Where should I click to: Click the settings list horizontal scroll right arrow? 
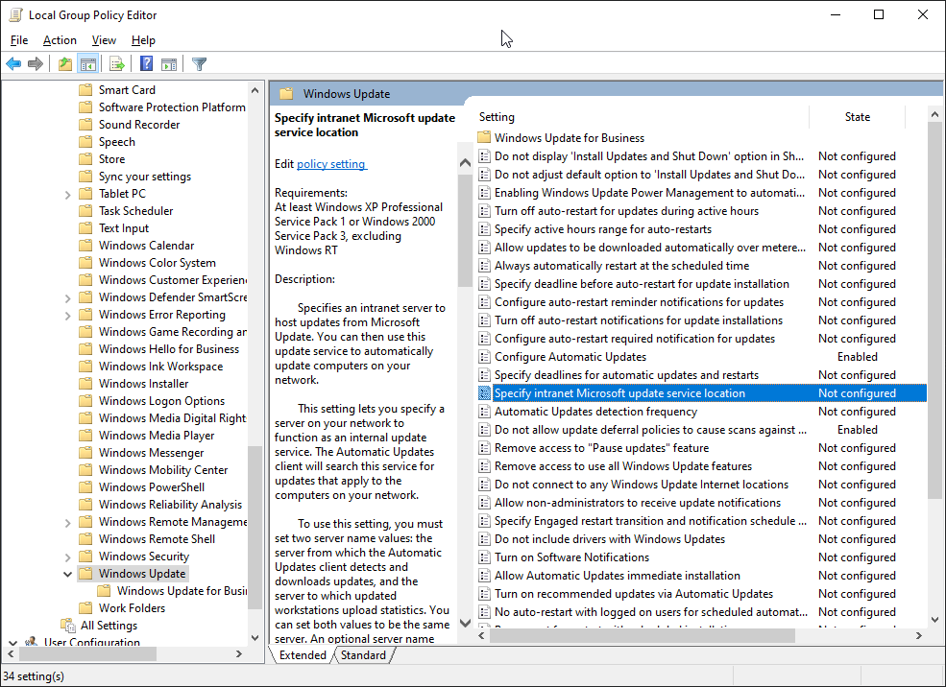coord(919,636)
